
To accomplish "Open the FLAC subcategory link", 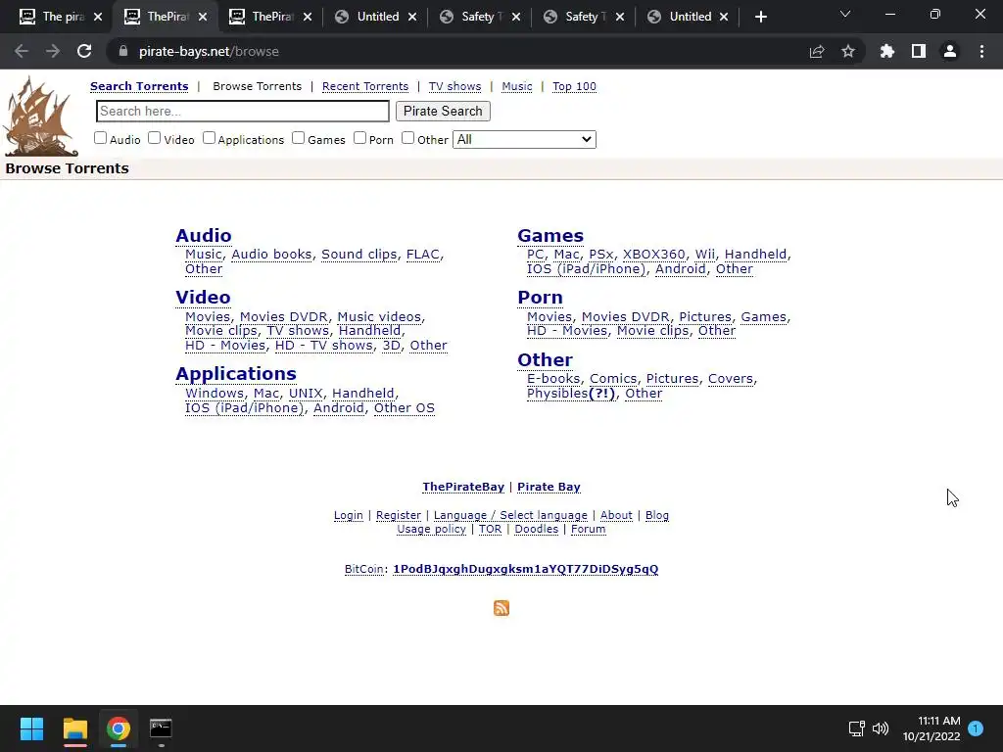I will point(423,254).
